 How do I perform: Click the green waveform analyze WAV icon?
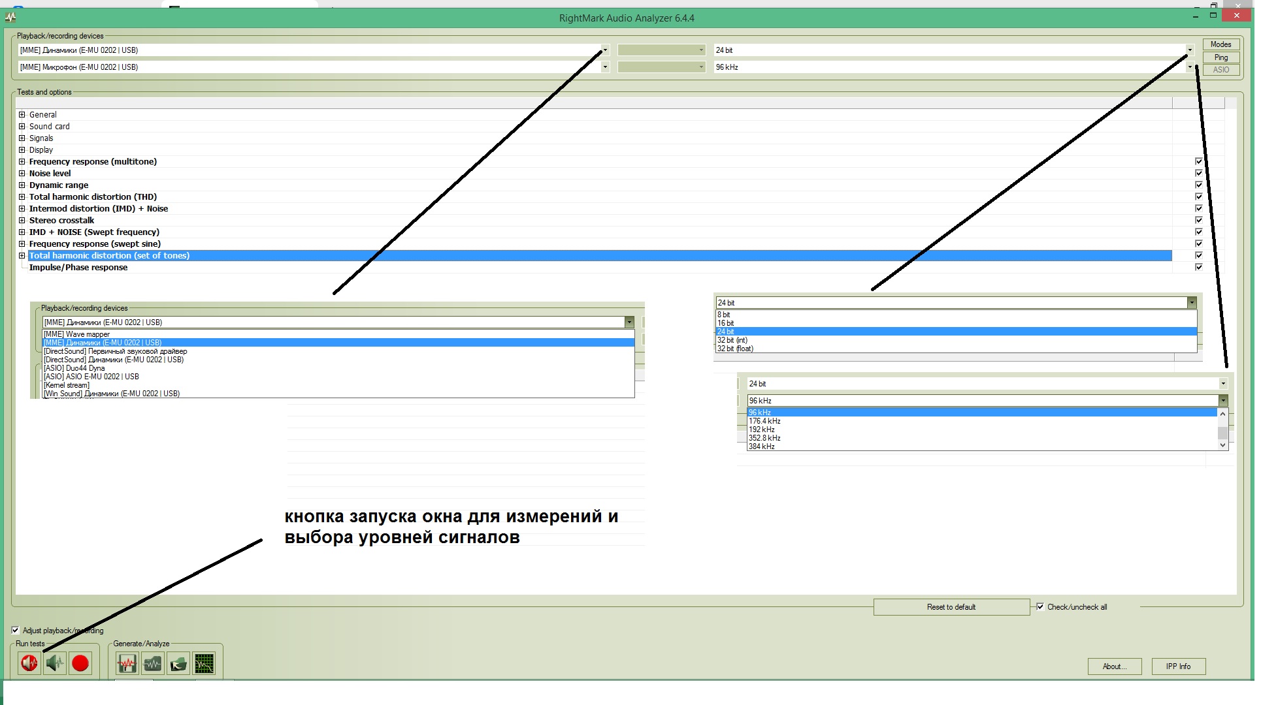[152, 664]
